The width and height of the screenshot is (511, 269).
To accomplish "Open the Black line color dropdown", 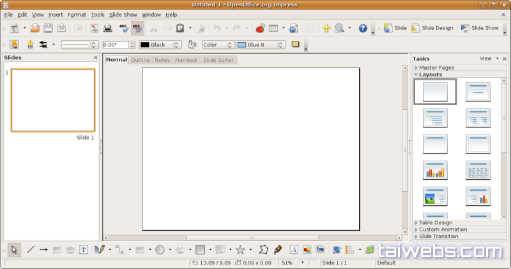I will click(176, 45).
